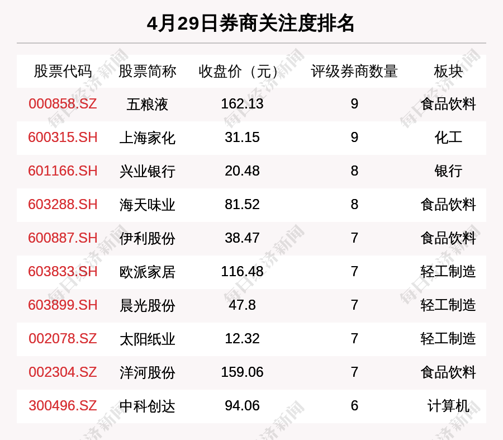The image size is (503, 440).
Task: Click the closing price 12.32
Action: coord(242,339)
